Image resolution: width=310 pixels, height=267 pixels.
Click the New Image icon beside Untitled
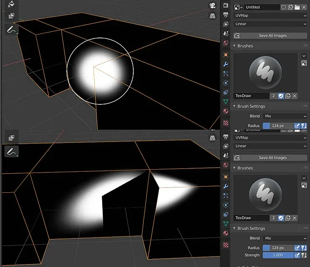tap(291, 7)
